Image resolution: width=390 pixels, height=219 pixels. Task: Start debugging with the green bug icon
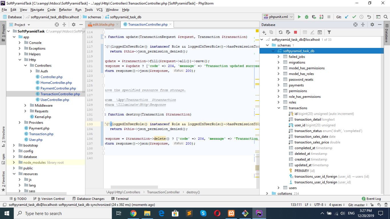click(x=307, y=17)
